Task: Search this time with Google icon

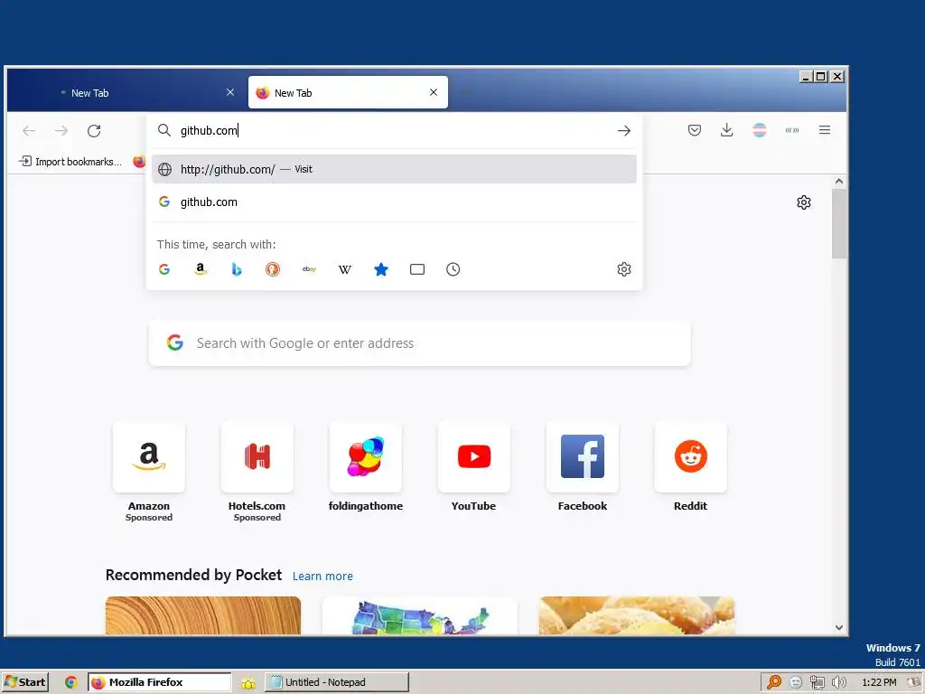Action: pos(164,269)
